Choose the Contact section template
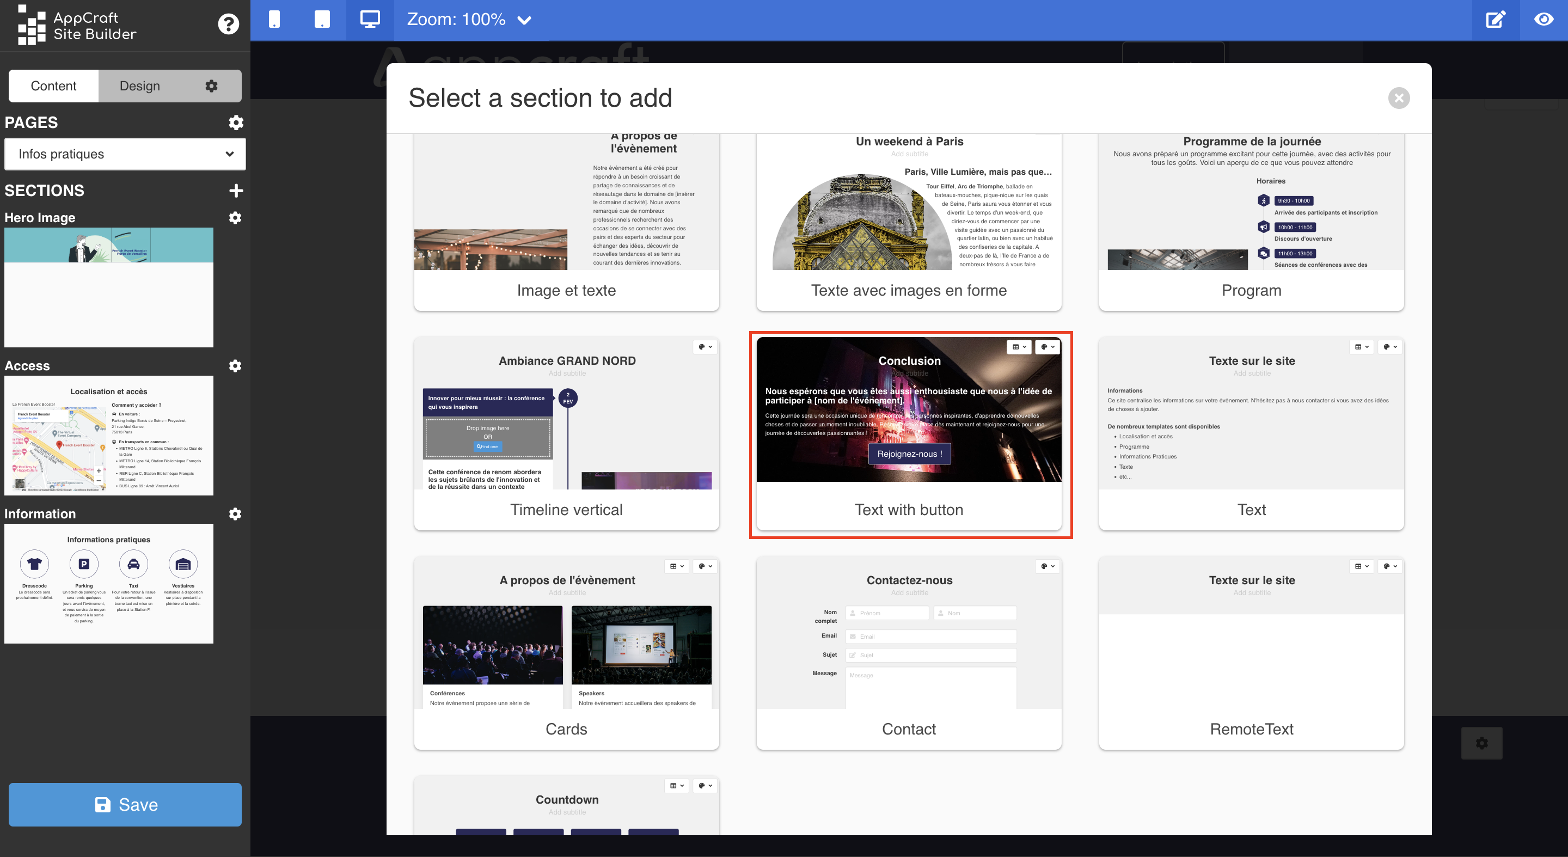The image size is (1568, 857). pos(908,652)
